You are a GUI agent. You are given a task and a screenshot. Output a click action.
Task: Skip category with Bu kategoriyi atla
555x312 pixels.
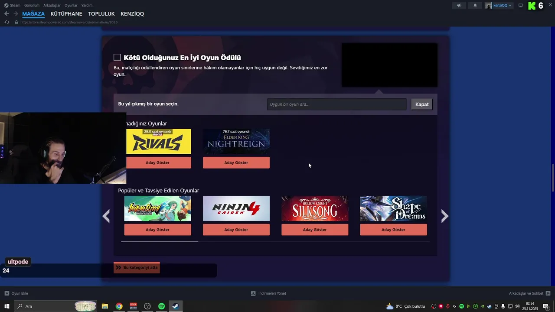tap(137, 268)
